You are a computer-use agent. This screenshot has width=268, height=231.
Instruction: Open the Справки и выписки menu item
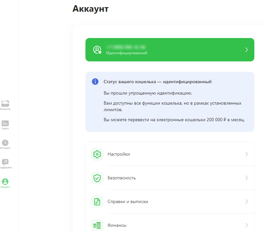170,202
